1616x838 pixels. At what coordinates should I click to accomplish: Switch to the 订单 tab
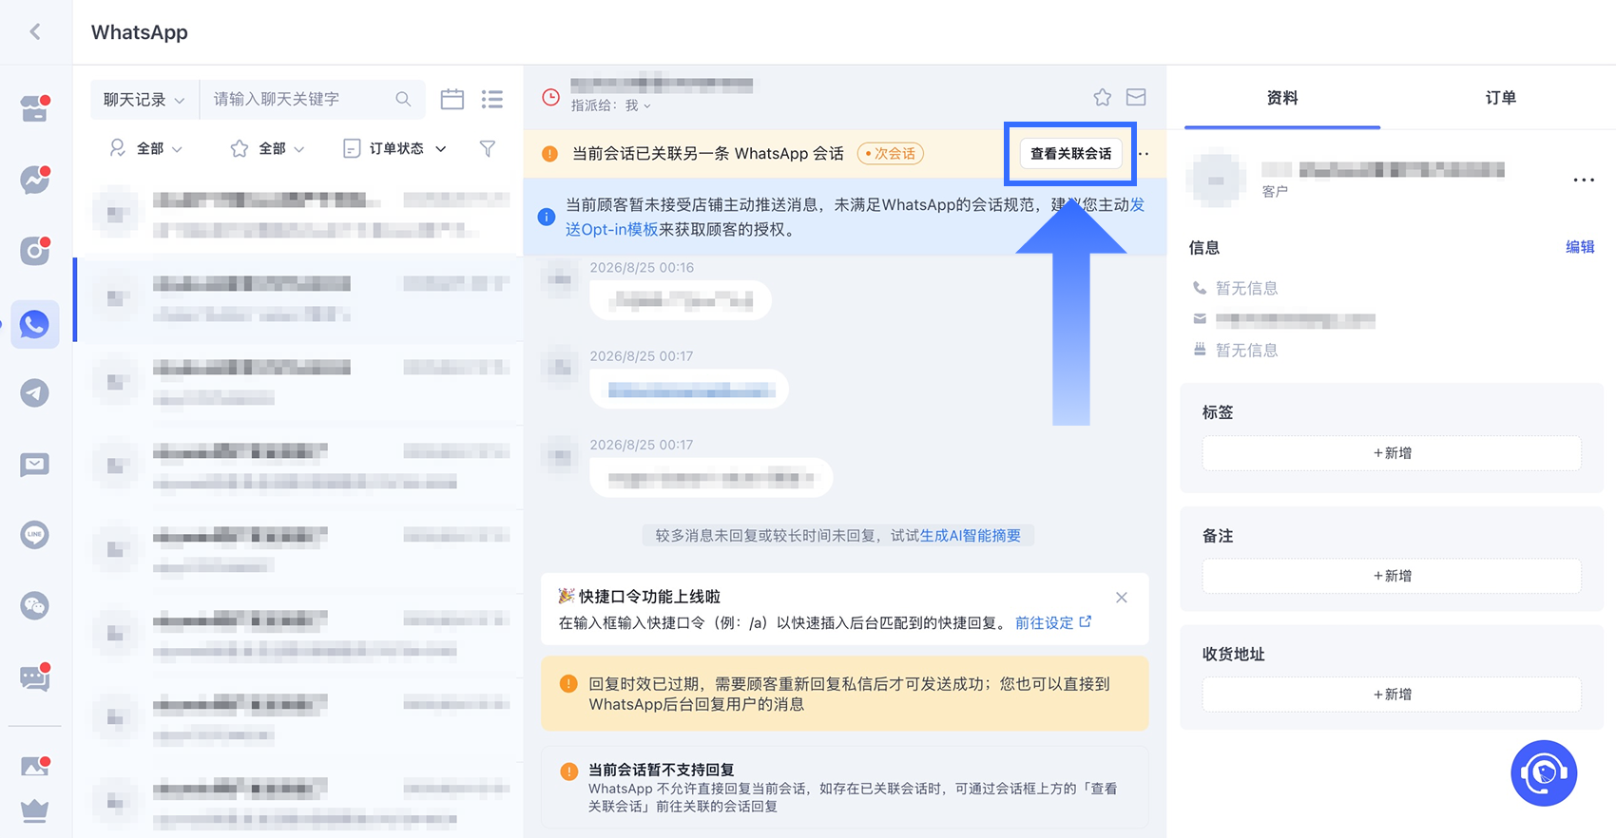[1501, 98]
